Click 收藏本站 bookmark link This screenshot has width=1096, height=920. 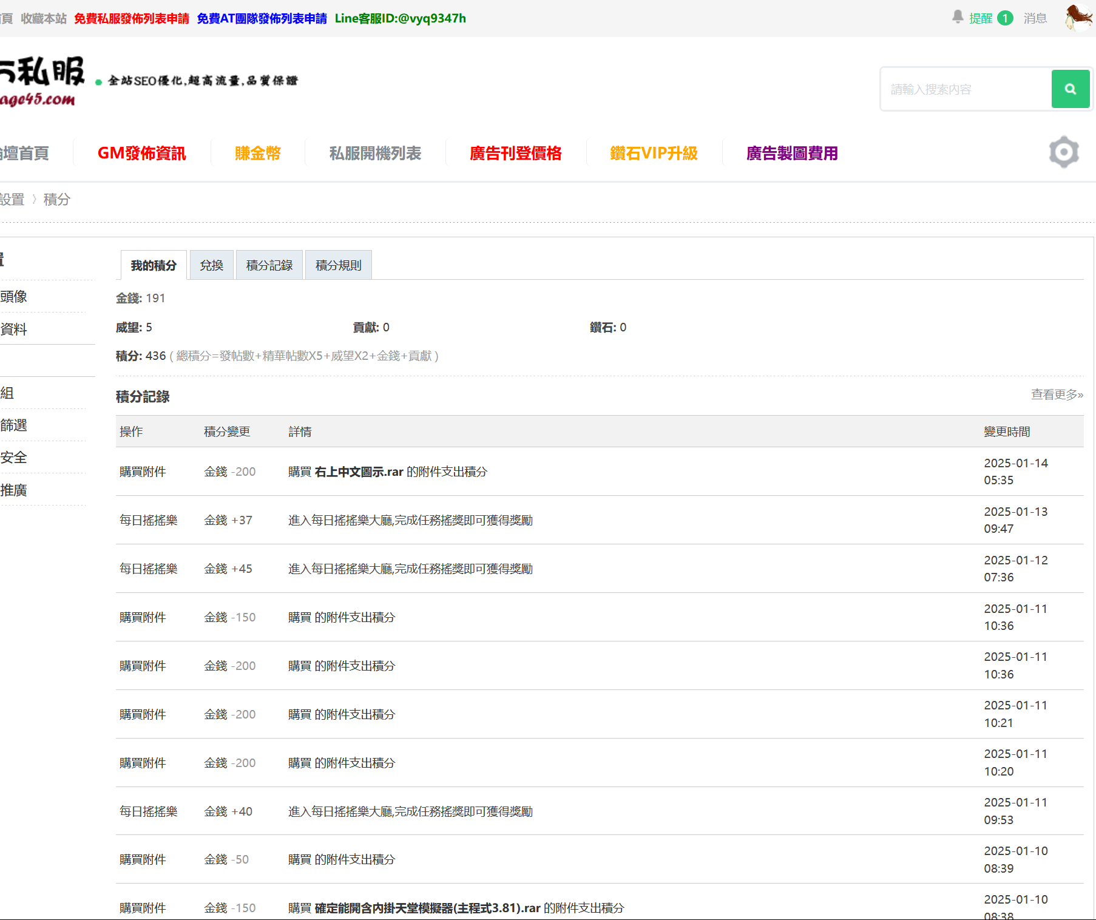[44, 18]
